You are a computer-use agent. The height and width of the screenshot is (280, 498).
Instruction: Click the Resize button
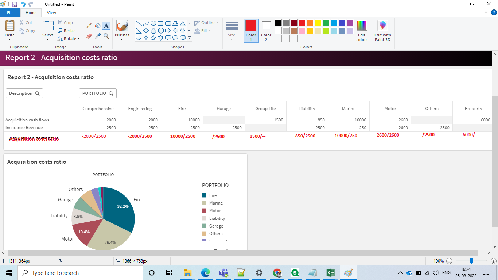click(67, 31)
